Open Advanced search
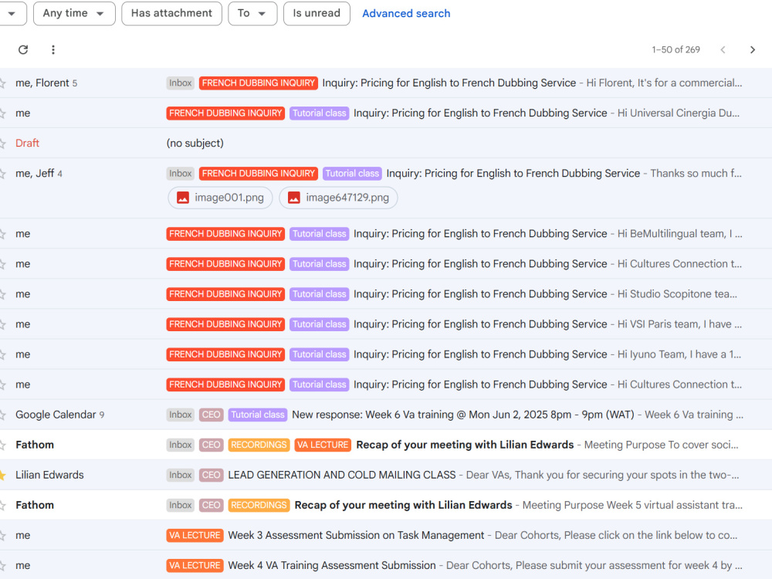The height and width of the screenshot is (579, 772). (x=406, y=13)
